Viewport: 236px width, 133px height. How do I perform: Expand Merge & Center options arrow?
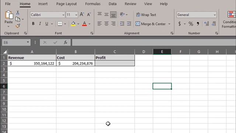[x=169, y=24]
